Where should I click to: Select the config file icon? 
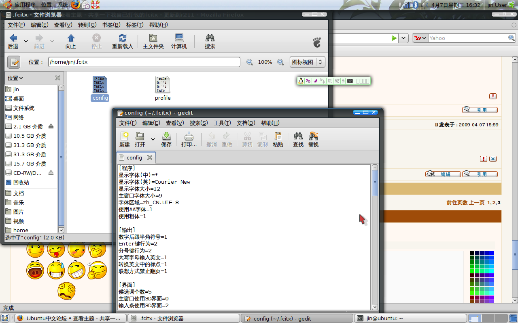[x=100, y=84]
